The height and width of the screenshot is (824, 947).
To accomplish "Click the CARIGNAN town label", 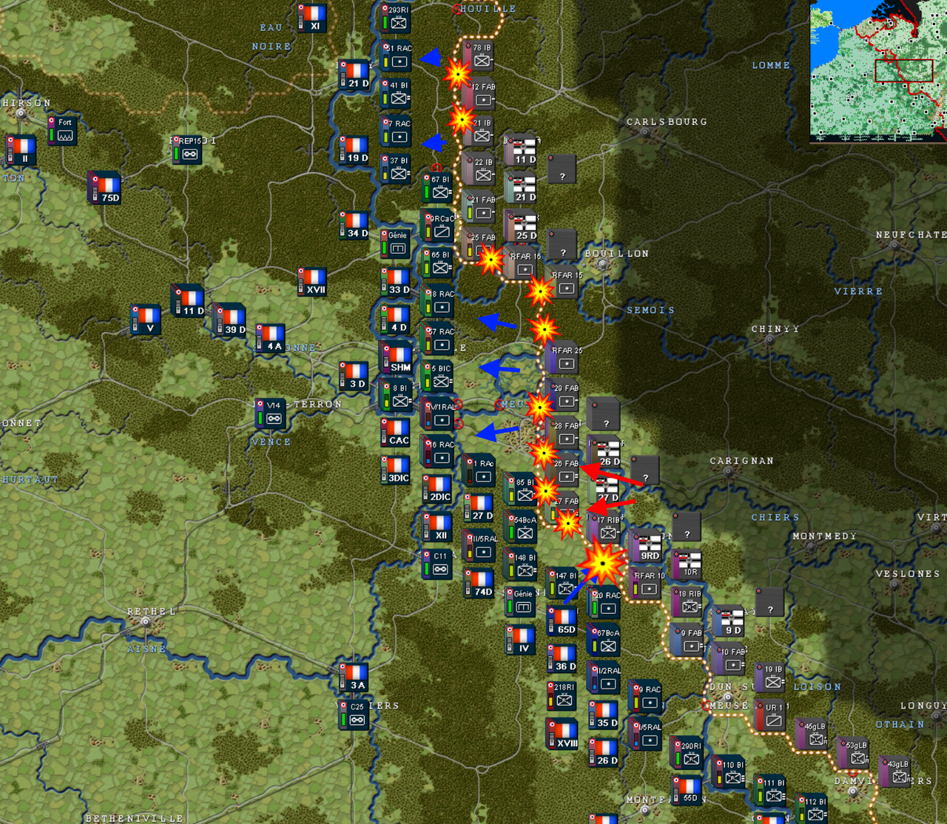I will (741, 461).
